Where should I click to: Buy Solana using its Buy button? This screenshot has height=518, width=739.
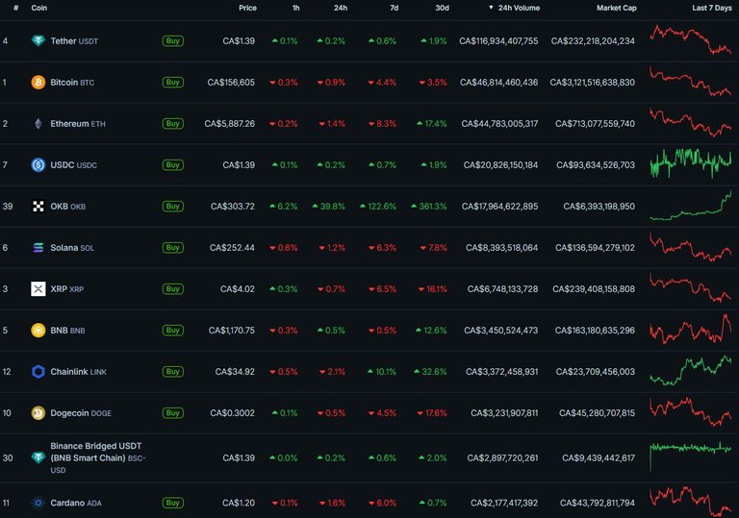(173, 248)
